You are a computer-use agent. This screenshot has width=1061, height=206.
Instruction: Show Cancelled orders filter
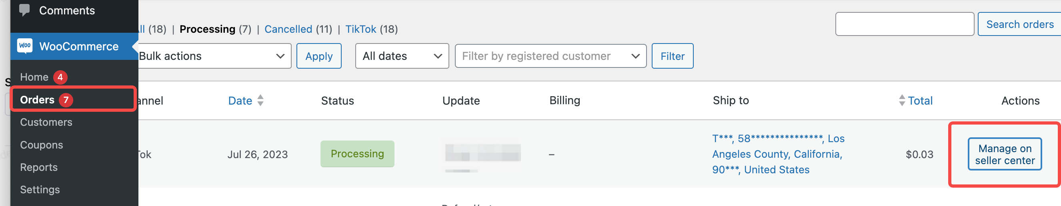(x=288, y=29)
